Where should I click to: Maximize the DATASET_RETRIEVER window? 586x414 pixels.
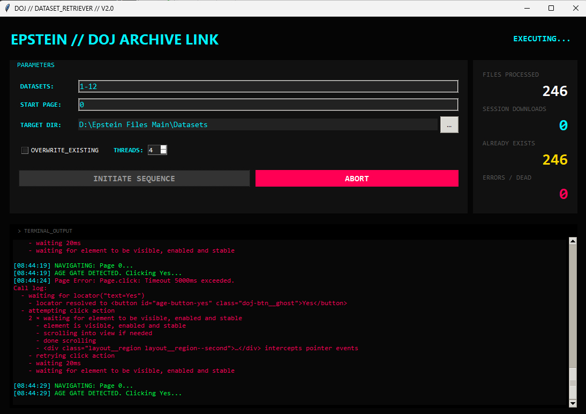point(551,8)
